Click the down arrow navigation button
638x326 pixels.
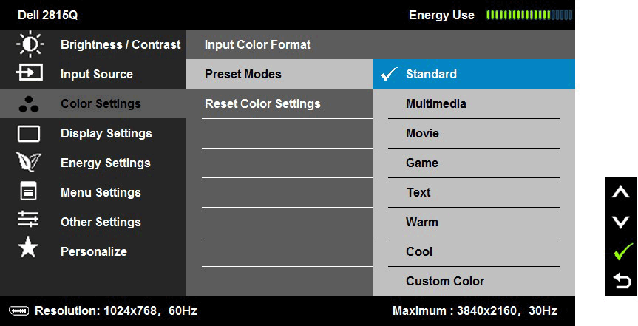click(x=620, y=222)
